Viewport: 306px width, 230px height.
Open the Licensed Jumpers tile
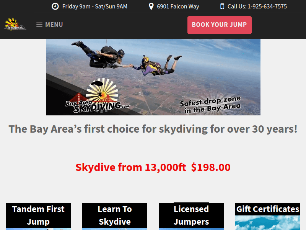[191, 216]
